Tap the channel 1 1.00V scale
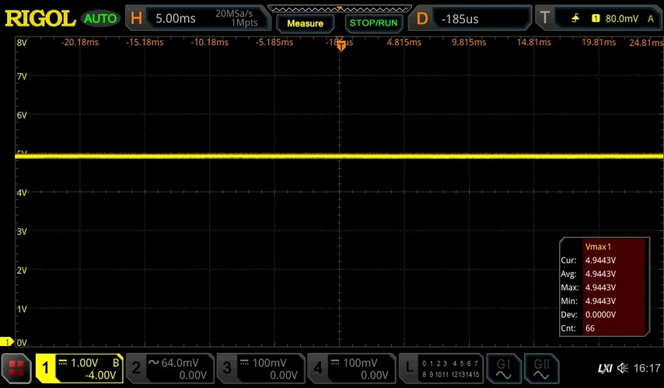The height and width of the screenshot is (388, 664). 84,363
